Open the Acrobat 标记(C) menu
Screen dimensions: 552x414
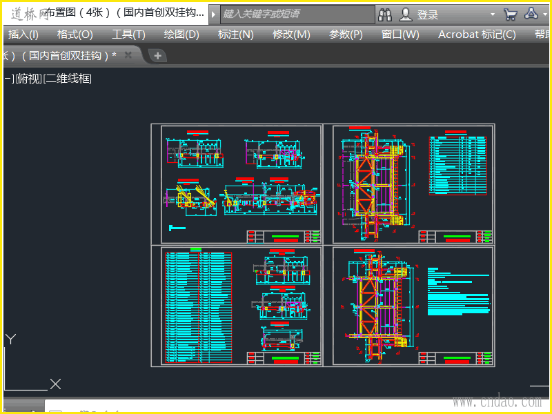(477, 34)
